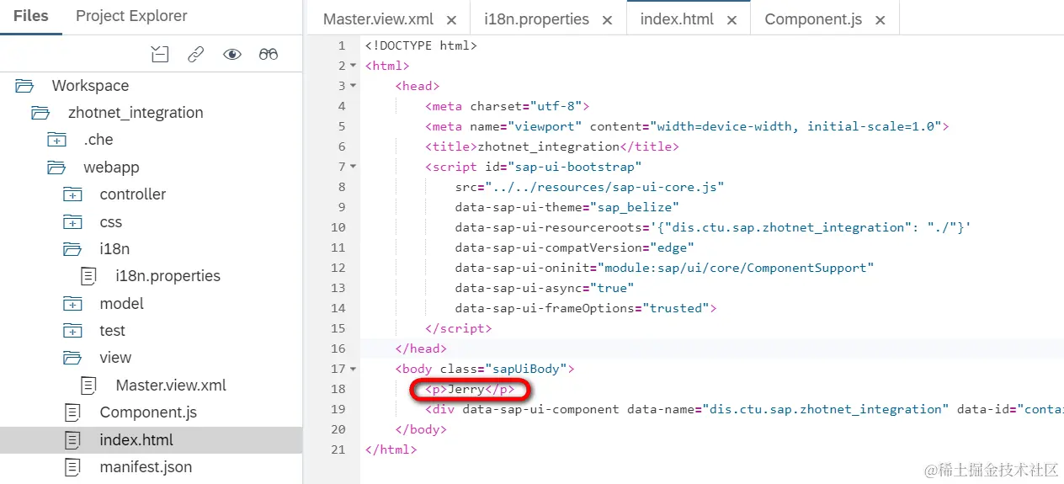Click the compatVersion edge line
1064x484 pixels.
tap(574, 247)
